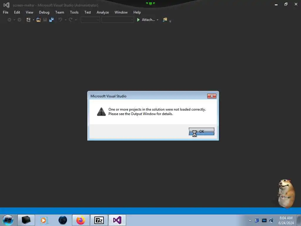
Task: Click the Visual Studio logo in title bar
Action: point(6,5)
